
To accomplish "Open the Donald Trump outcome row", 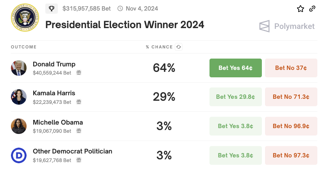I will (54, 64).
